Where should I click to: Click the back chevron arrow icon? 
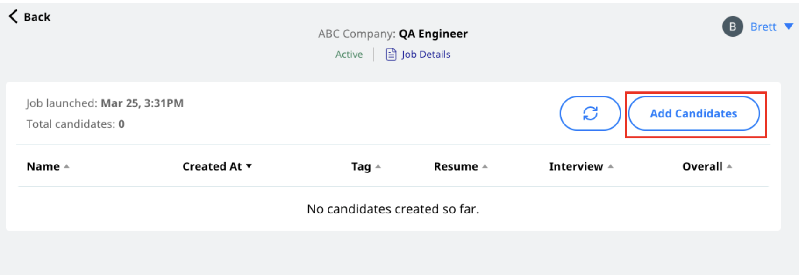pyautogui.click(x=13, y=17)
